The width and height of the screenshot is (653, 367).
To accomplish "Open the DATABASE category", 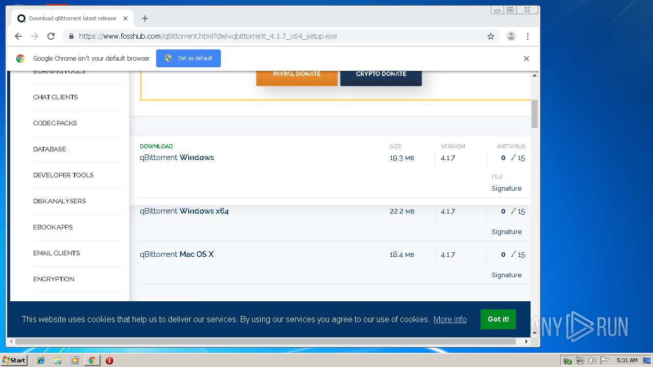I will tap(49, 149).
